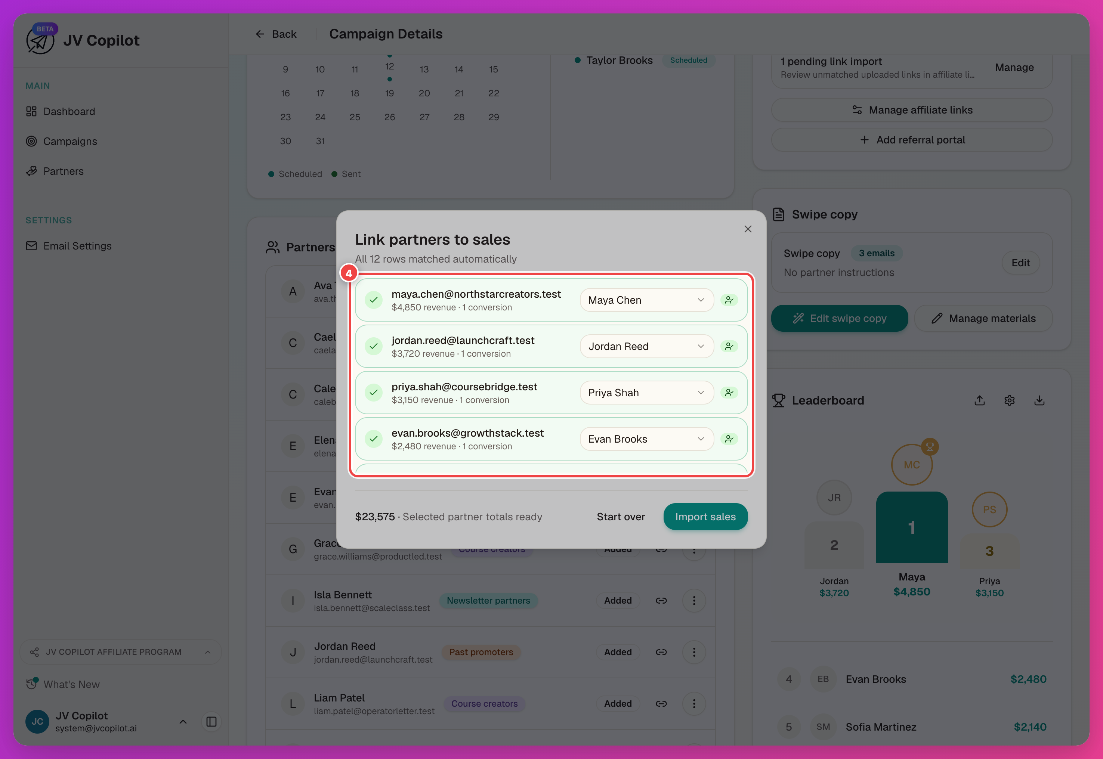Click the link icon for Liam Patel

click(x=661, y=703)
